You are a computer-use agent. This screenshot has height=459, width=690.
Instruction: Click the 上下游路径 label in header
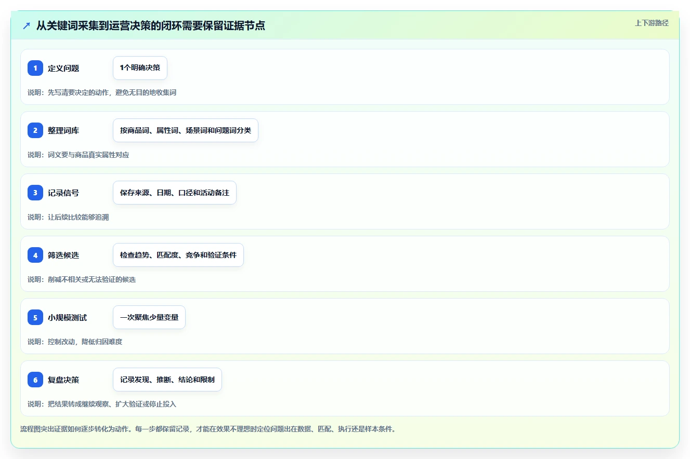pyautogui.click(x=652, y=23)
